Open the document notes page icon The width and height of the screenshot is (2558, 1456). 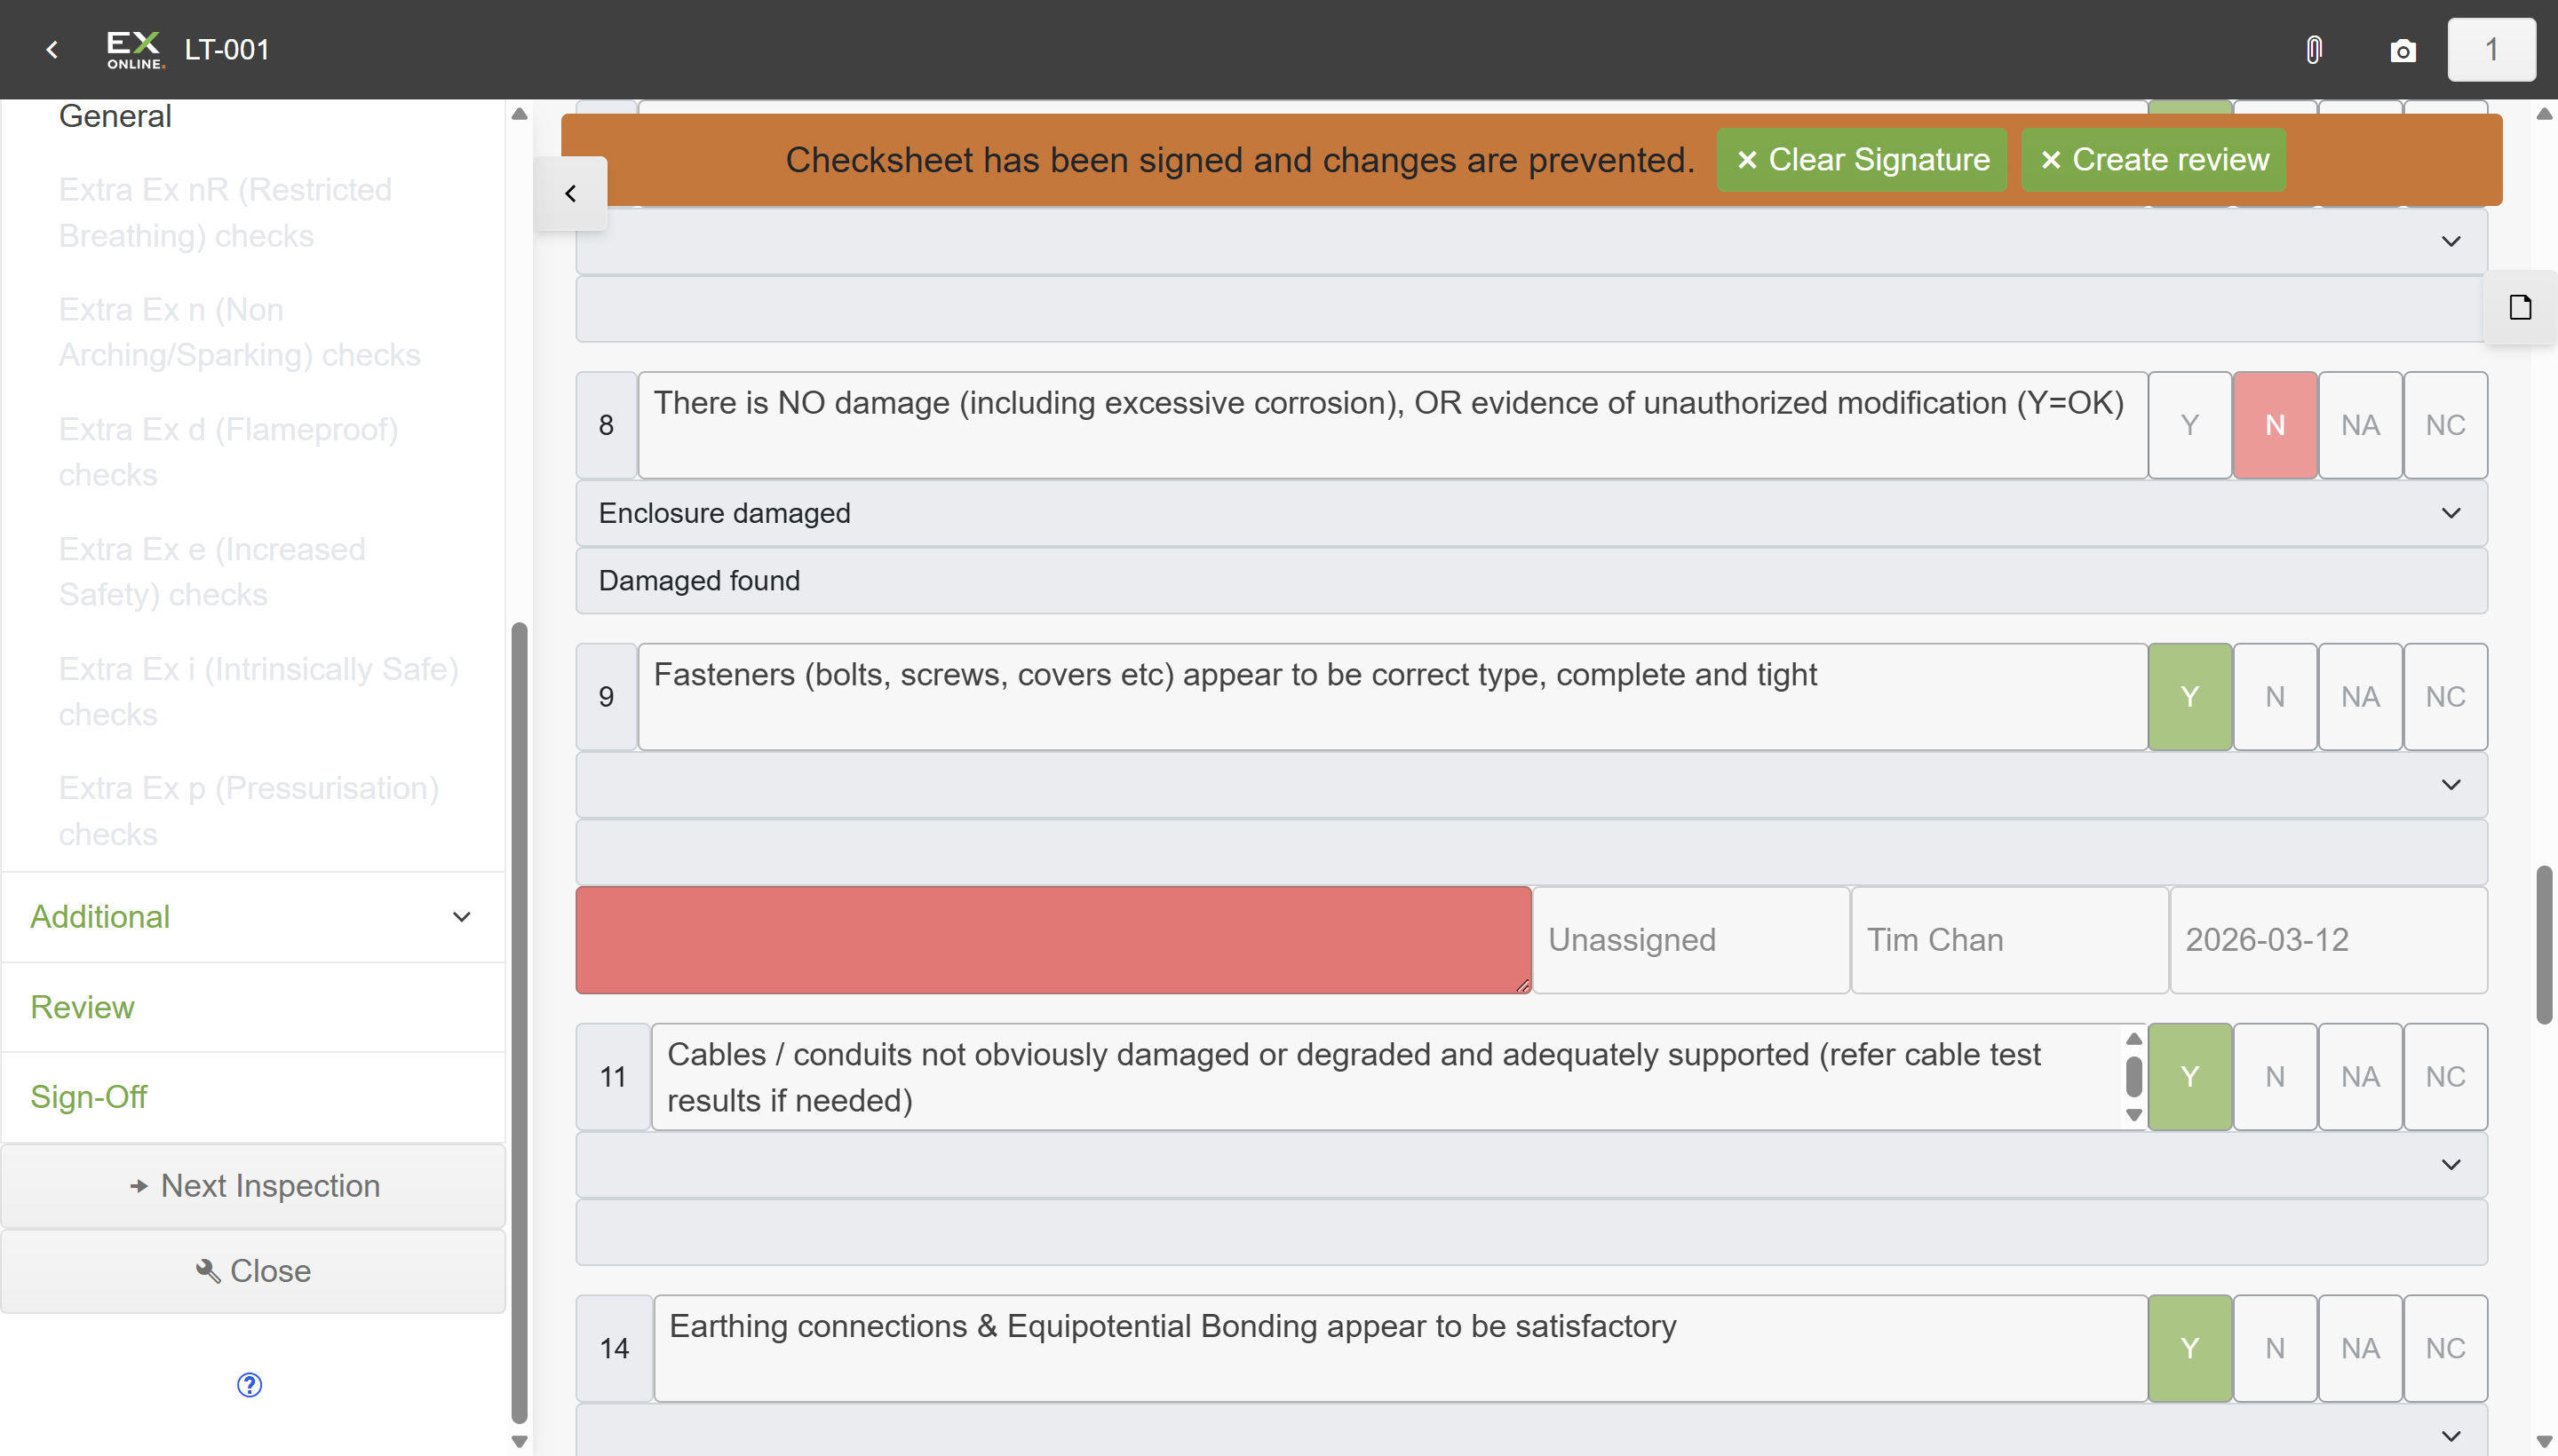pos(2521,307)
